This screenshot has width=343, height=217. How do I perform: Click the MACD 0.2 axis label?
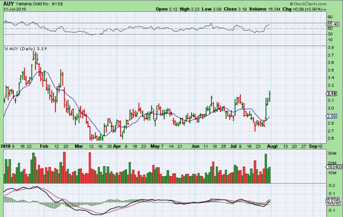[x=332, y=186]
